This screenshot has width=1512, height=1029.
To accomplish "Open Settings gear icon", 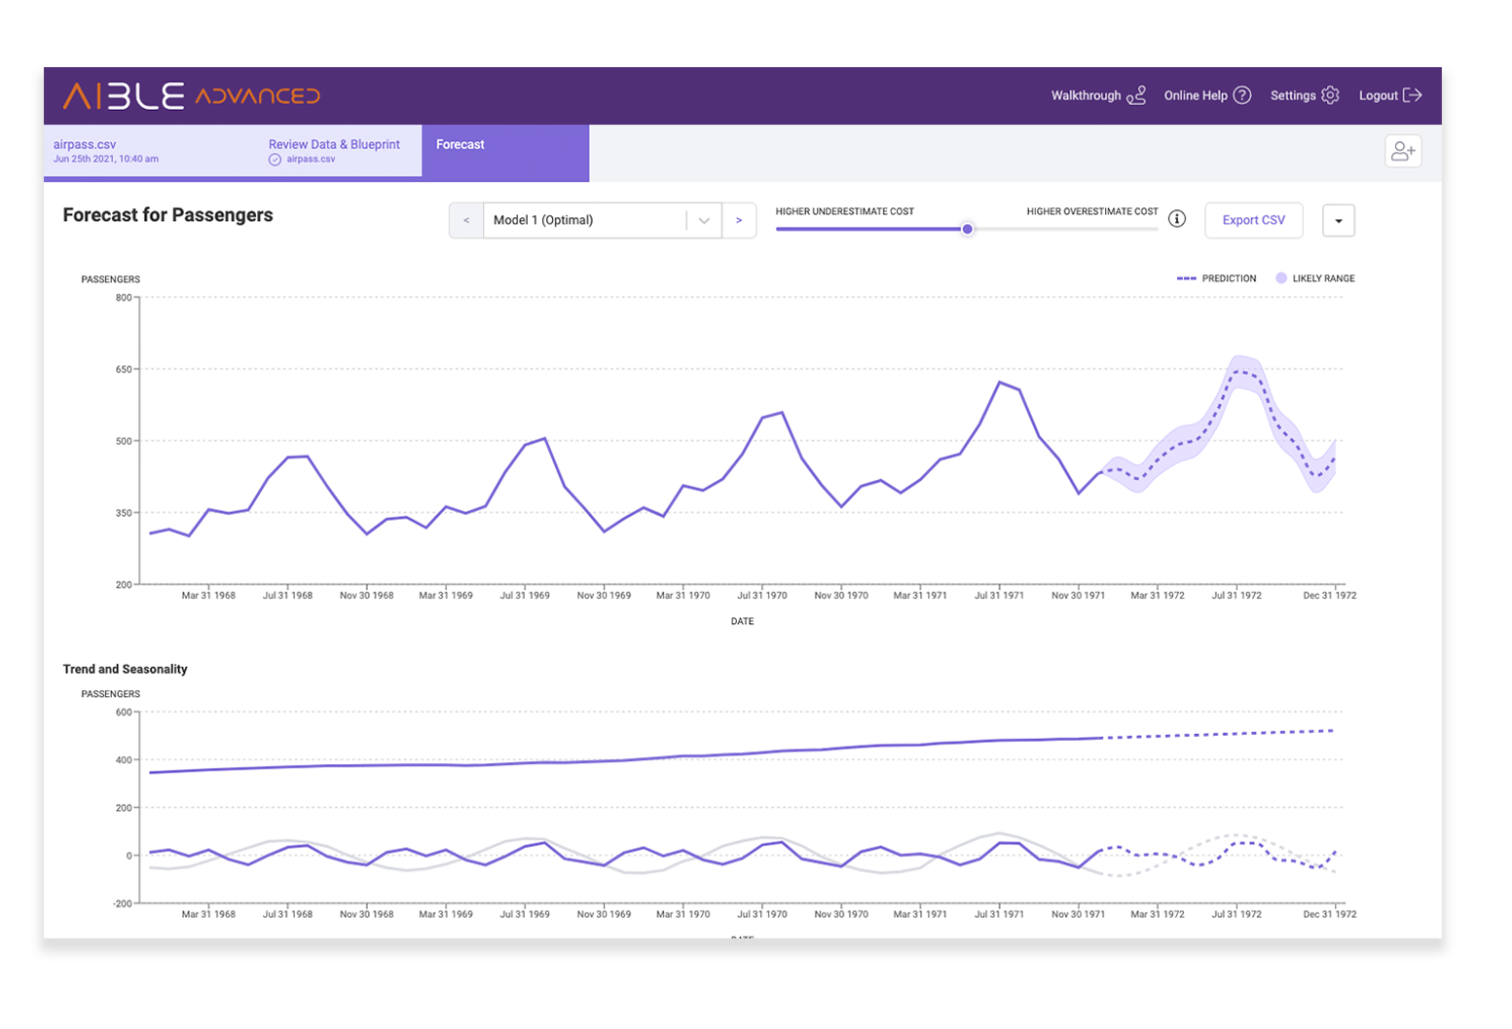I will click(x=1330, y=95).
